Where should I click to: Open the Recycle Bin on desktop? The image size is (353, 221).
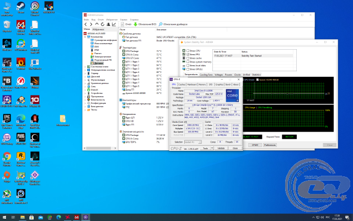coord(7,26)
